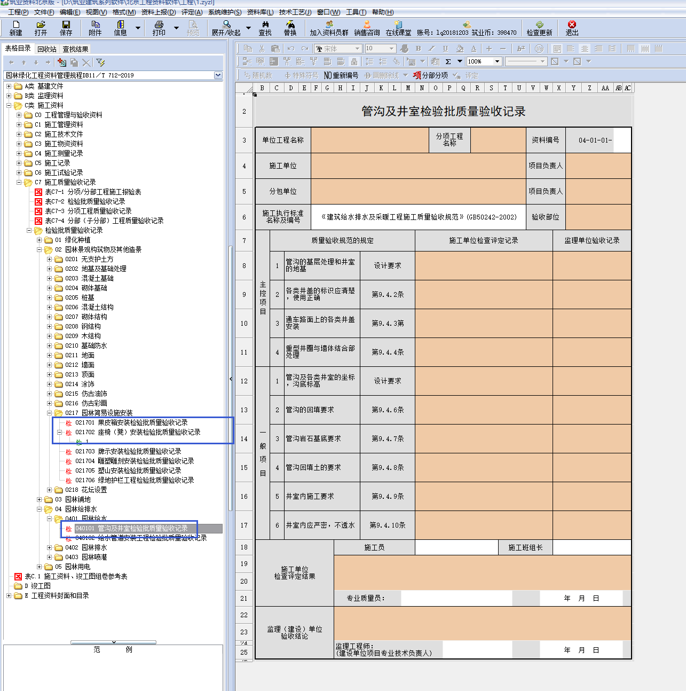Open the 替换 replace tool
Image resolution: width=686 pixels, height=691 pixels.
pos(290,28)
